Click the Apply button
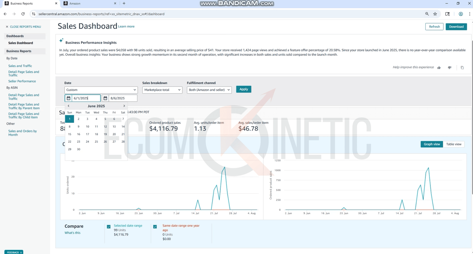This screenshot has height=254, width=473. click(244, 89)
